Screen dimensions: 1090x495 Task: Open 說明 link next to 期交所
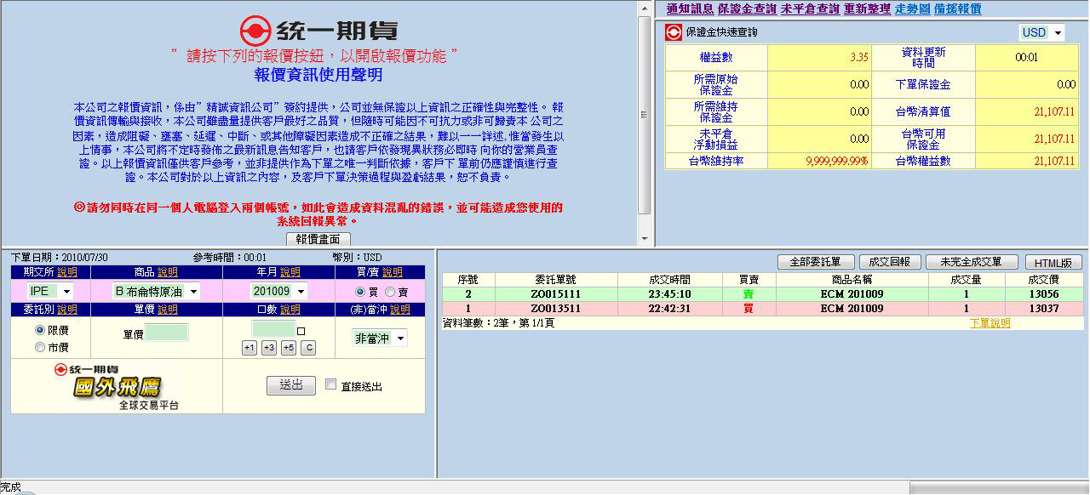point(67,272)
